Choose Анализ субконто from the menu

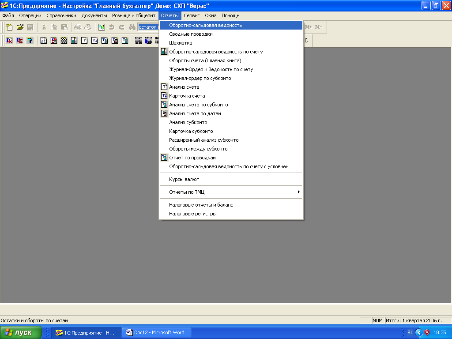231,123
